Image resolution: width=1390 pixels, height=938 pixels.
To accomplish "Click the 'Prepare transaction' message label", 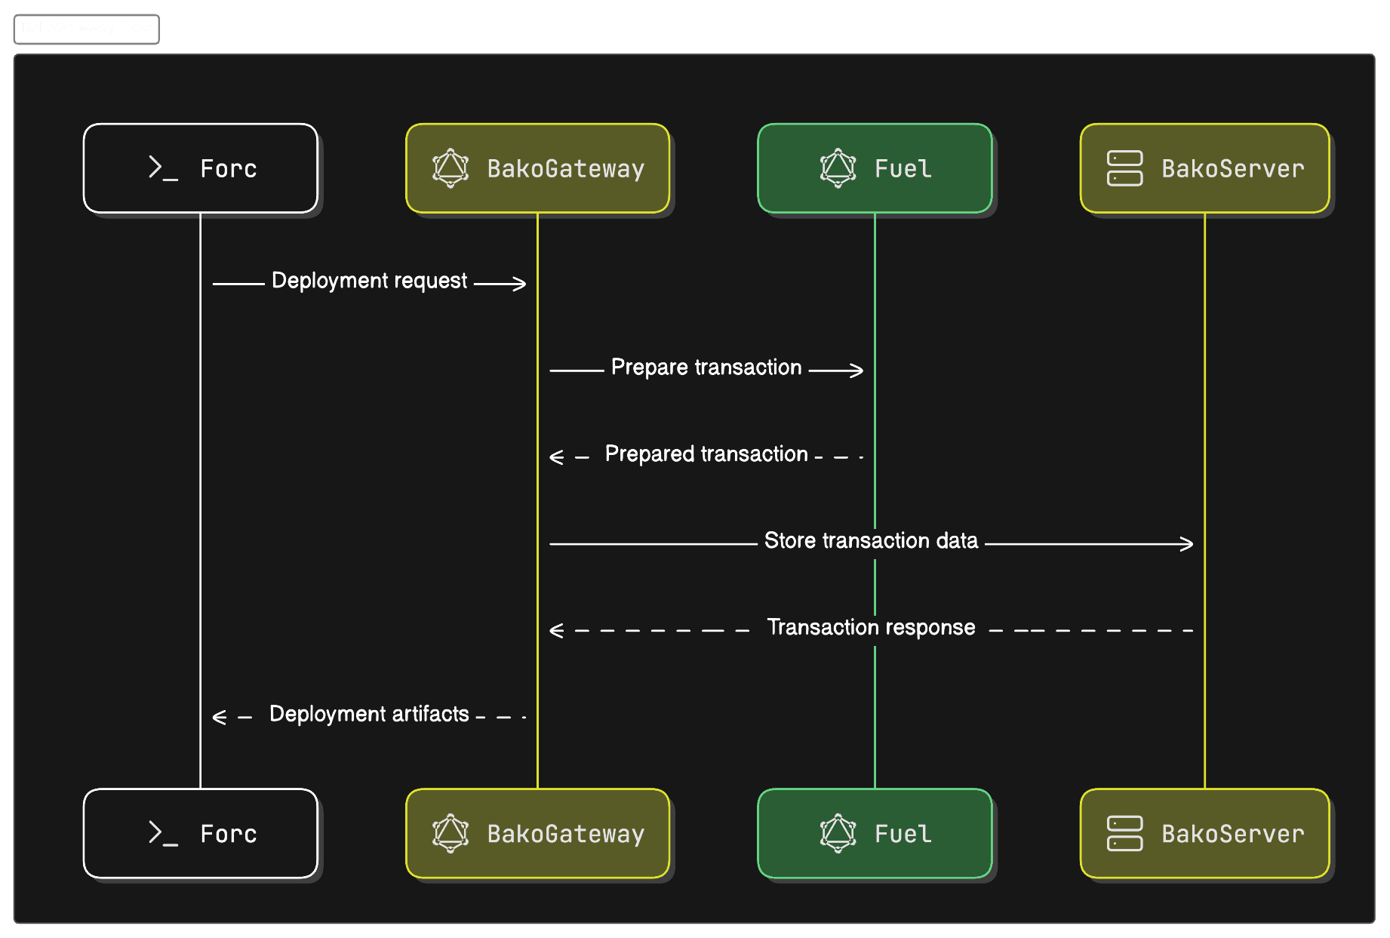I will click(x=706, y=368).
